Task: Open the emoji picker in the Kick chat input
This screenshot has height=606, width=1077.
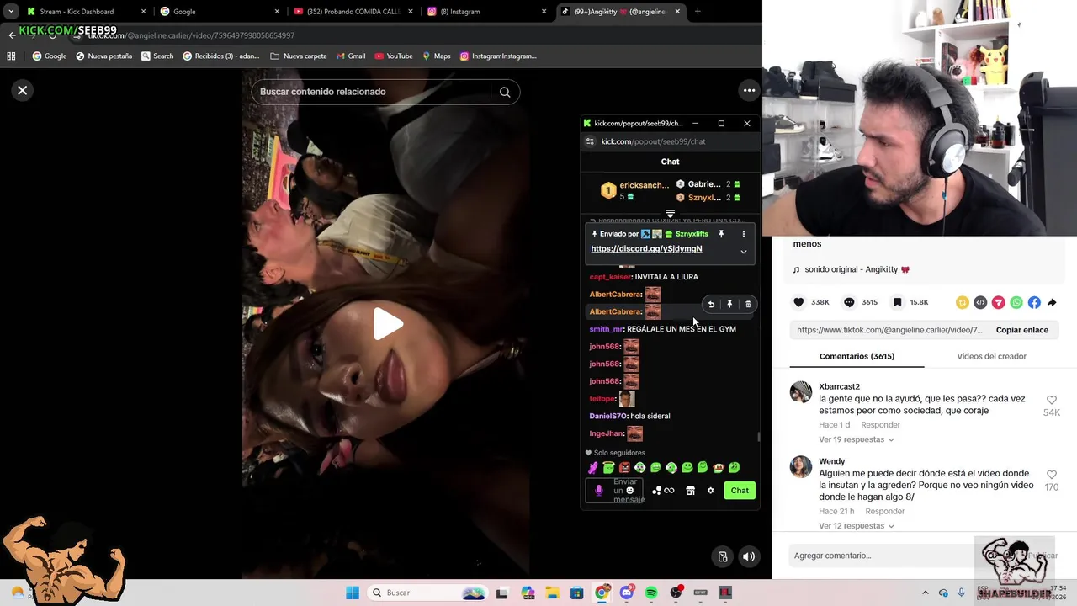Action: pos(629,491)
